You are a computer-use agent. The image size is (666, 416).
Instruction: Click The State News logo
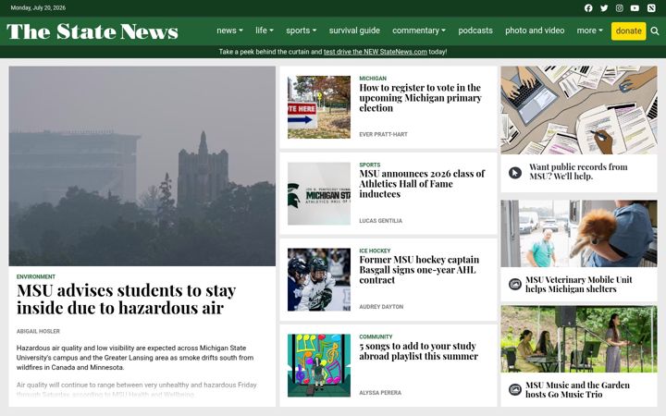[92, 31]
